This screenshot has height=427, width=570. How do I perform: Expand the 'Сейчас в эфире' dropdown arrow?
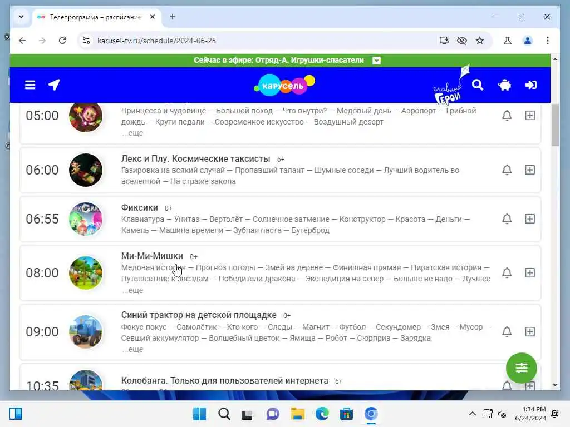[x=377, y=61]
